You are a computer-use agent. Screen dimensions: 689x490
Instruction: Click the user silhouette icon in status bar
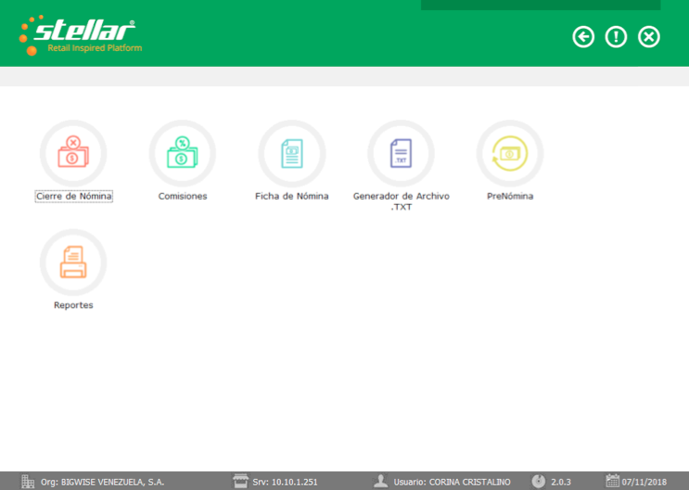[380, 482]
